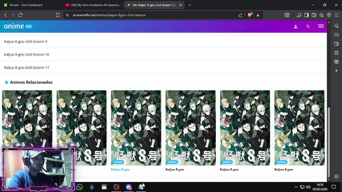Screen dimensions: 342x192
Task: Open the bookmarks icon in the right sidebar
Action: pyautogui.click(x=336, y=53)
